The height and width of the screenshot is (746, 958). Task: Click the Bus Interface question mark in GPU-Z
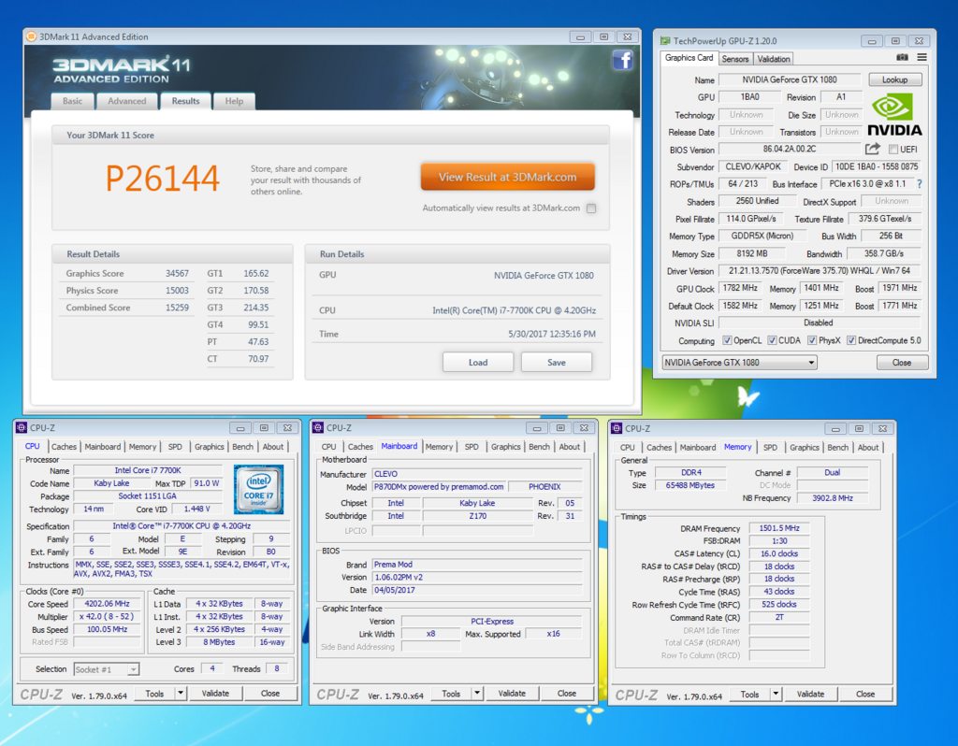919,184
